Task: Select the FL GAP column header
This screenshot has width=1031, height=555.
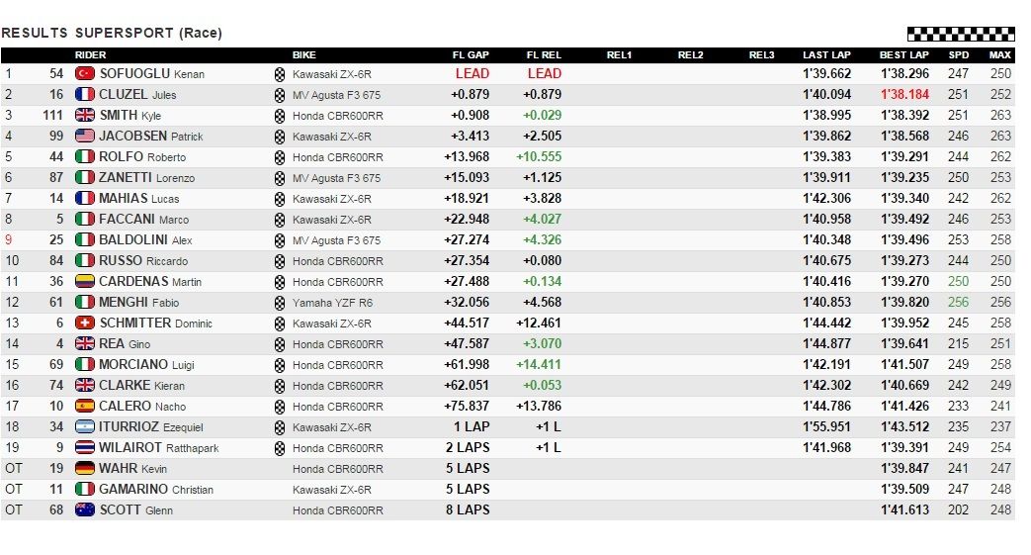Action: tap(471, 55)
